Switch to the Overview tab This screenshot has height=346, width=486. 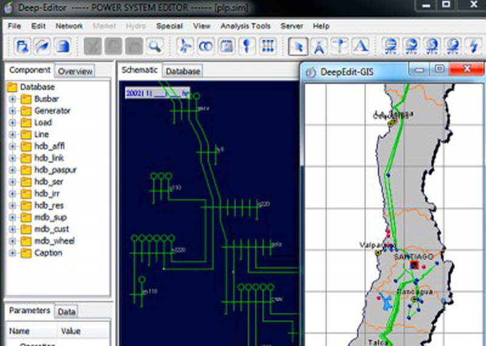click(x=75, y=71)
